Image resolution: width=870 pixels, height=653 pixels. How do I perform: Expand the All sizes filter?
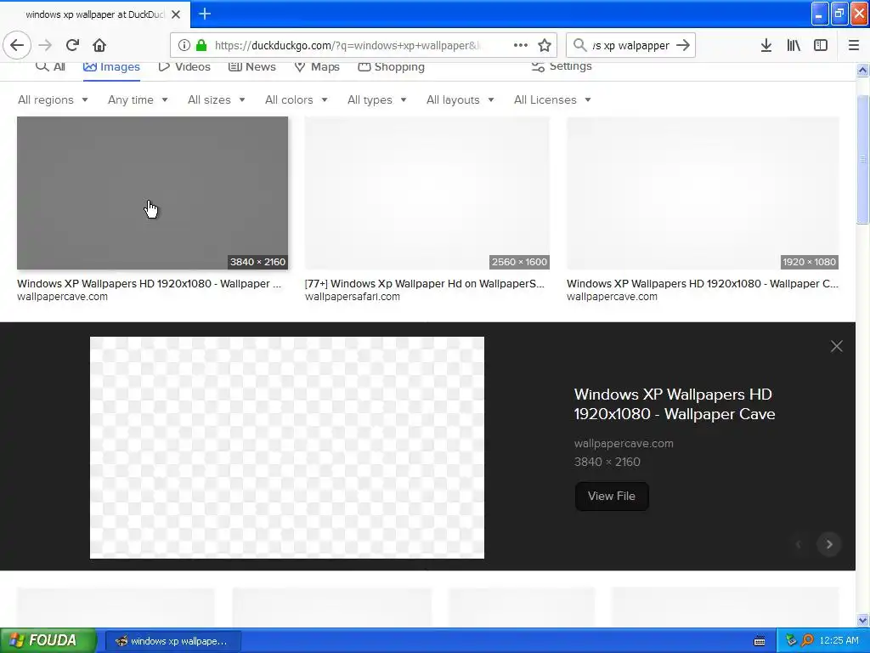(x=217, y=100)
